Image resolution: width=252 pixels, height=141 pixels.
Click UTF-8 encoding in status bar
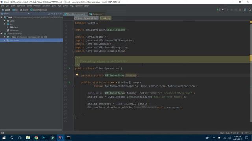[x=236, y=133]
